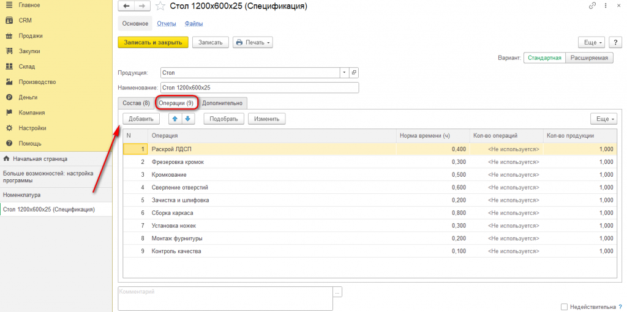Open help with the ? button
The image size is (627, 312).
click(x=615, y=42)
